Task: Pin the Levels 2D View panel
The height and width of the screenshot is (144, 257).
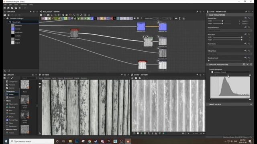Action: (x=197, y=75)
